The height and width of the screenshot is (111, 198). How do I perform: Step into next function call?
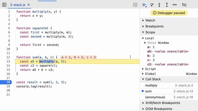(159, 5)
